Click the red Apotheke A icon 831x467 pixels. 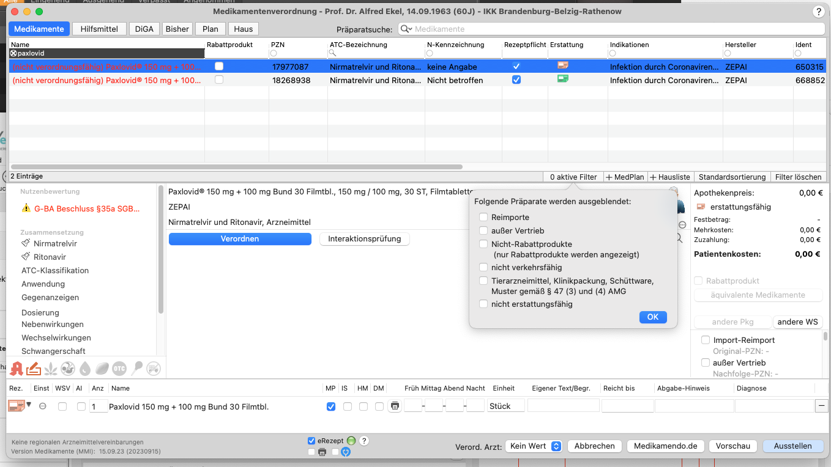coord(17,368)
